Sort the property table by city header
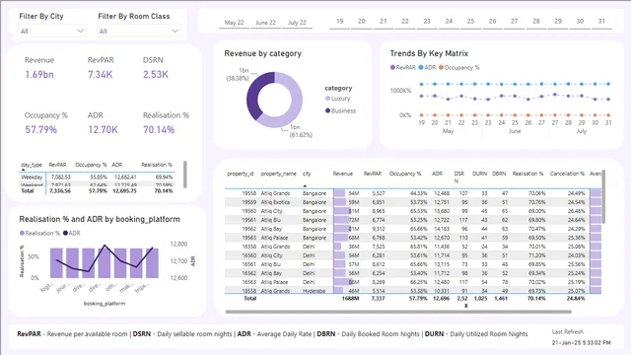The image size is (631, 355). (x=307, y=174)
